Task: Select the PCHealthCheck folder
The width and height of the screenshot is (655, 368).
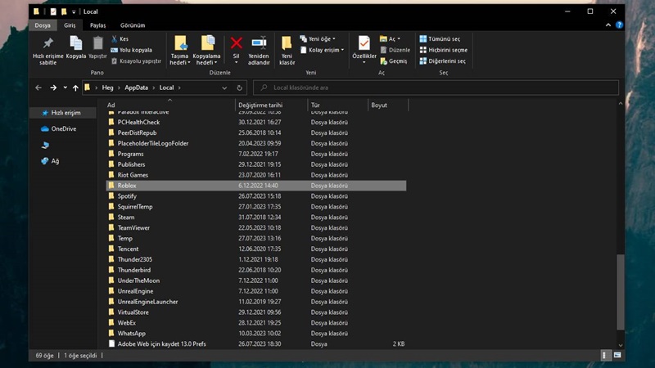Action: pyautogui.click(x=256, y=122)
